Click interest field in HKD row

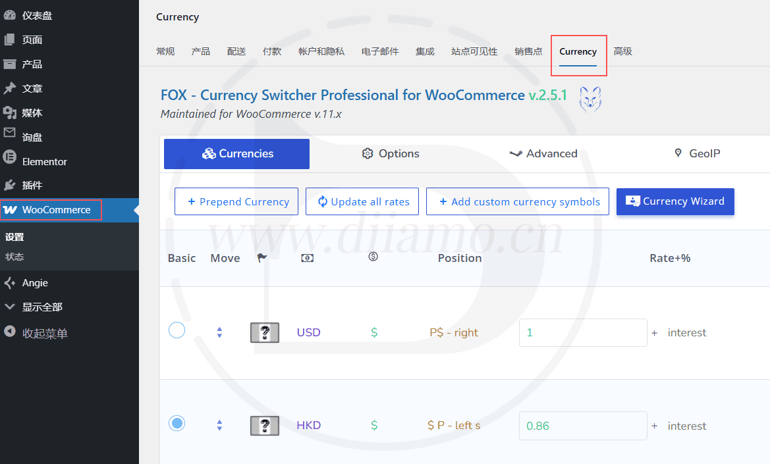(687, 426)
